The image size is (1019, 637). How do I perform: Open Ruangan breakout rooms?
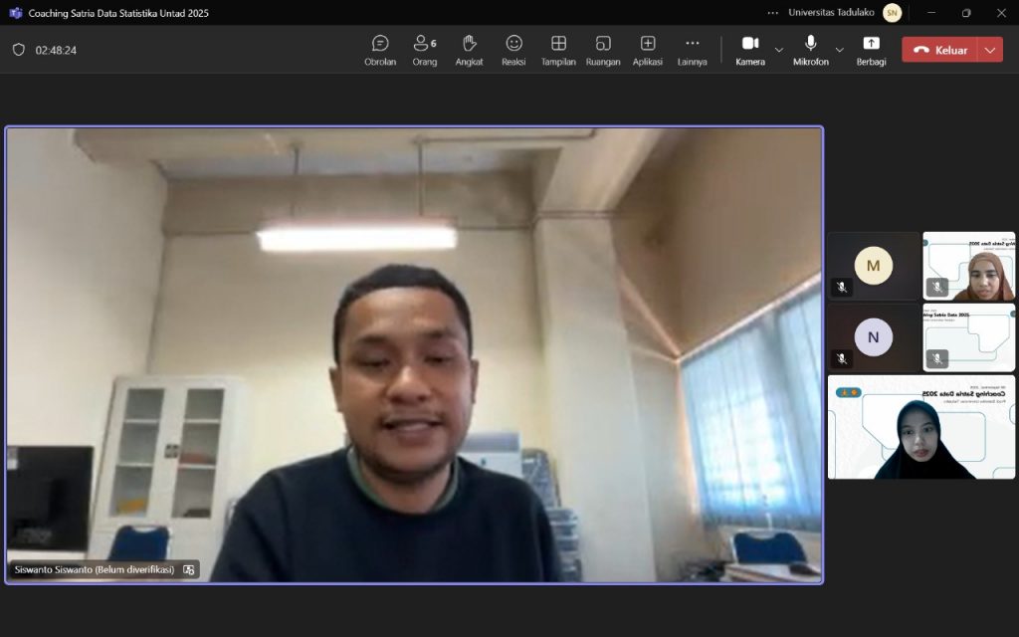tap(603, 50)
